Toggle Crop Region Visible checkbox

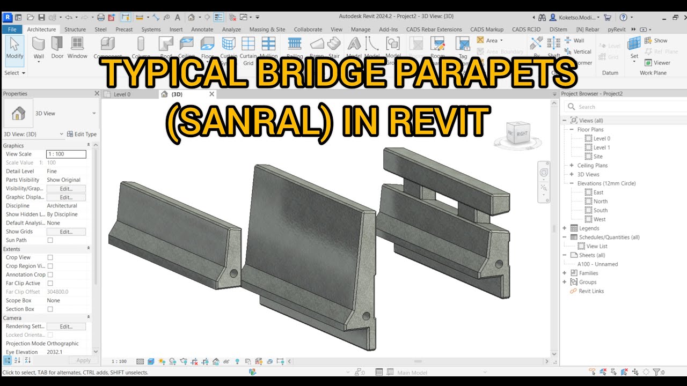(x=50, y=266)
